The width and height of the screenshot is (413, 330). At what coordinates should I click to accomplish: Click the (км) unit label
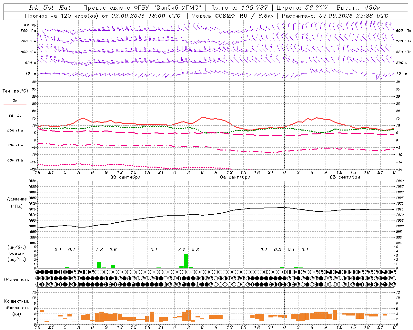16,314
